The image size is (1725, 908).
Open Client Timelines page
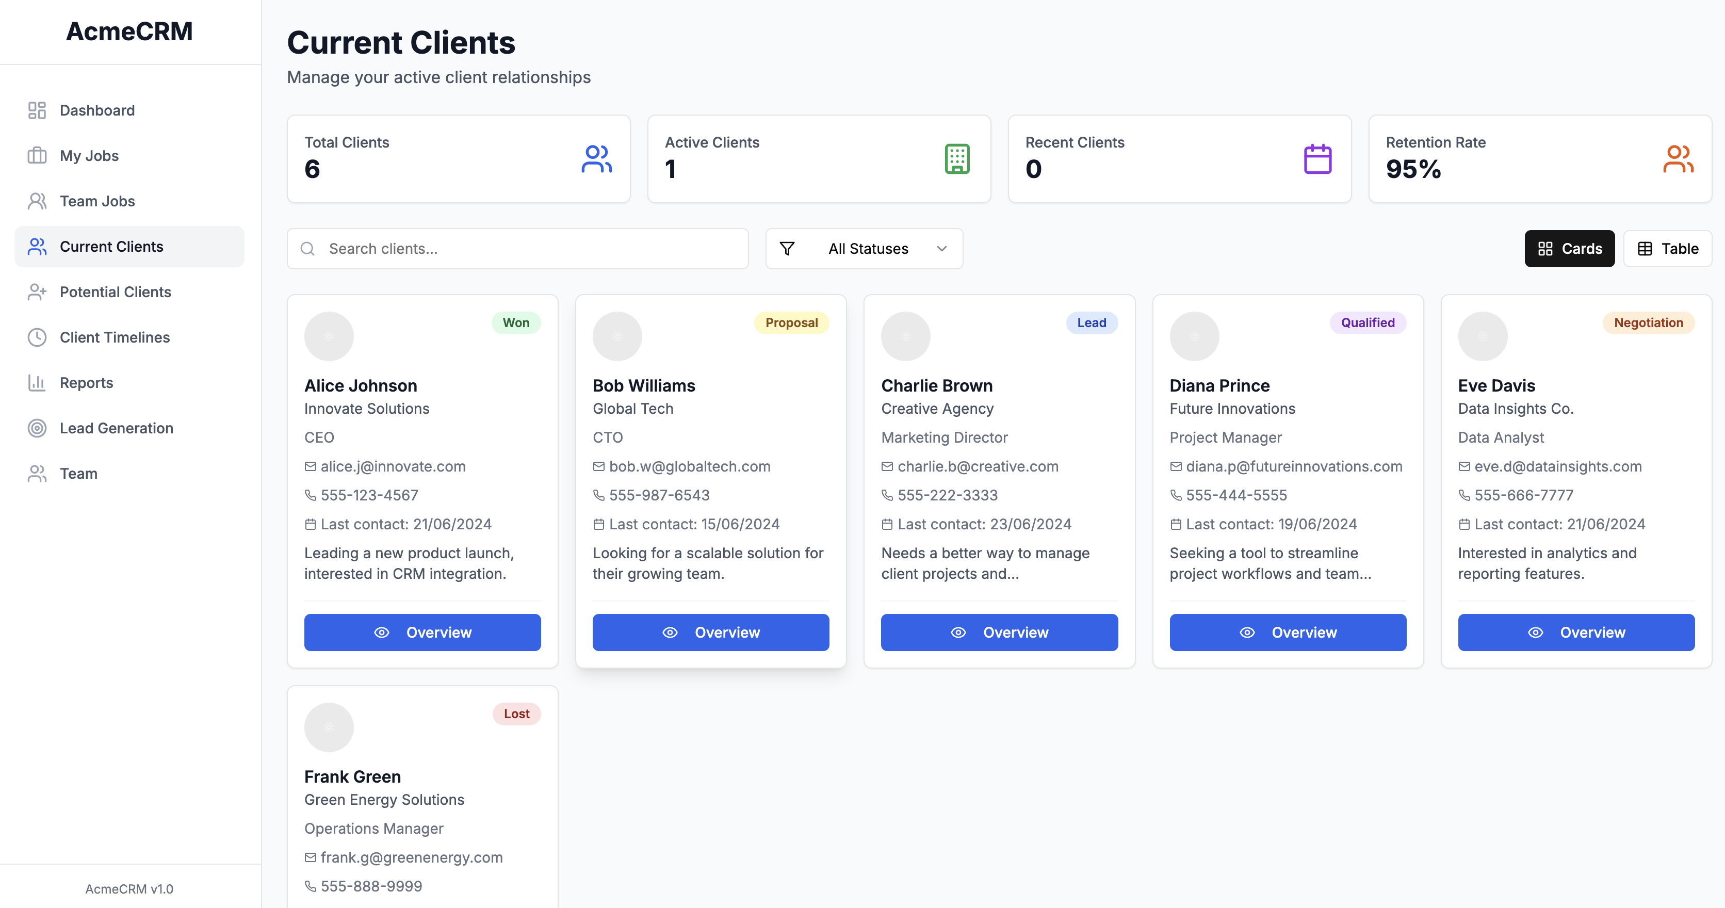tap(129, 337)
